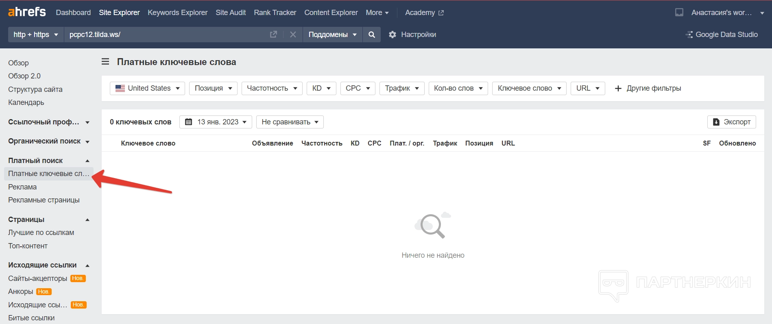Go to Keywords Explorer
The height and width of the screenshot is (324, 772).
[x=177, y=13]
